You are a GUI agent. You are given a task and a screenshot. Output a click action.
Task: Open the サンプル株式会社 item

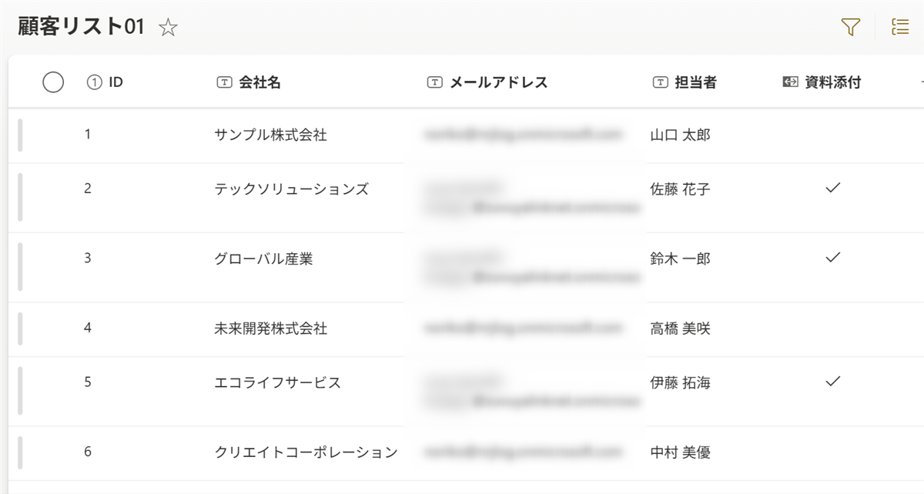tap(270, 135)
